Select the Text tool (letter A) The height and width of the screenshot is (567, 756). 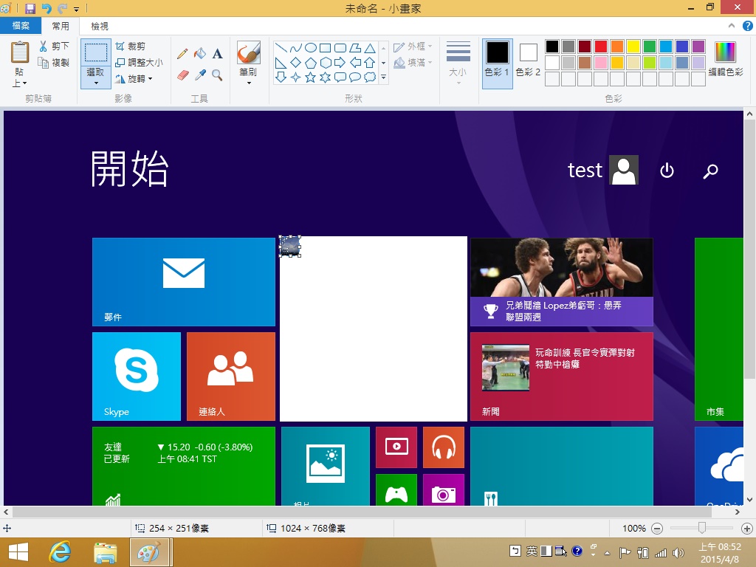[218, 53]
